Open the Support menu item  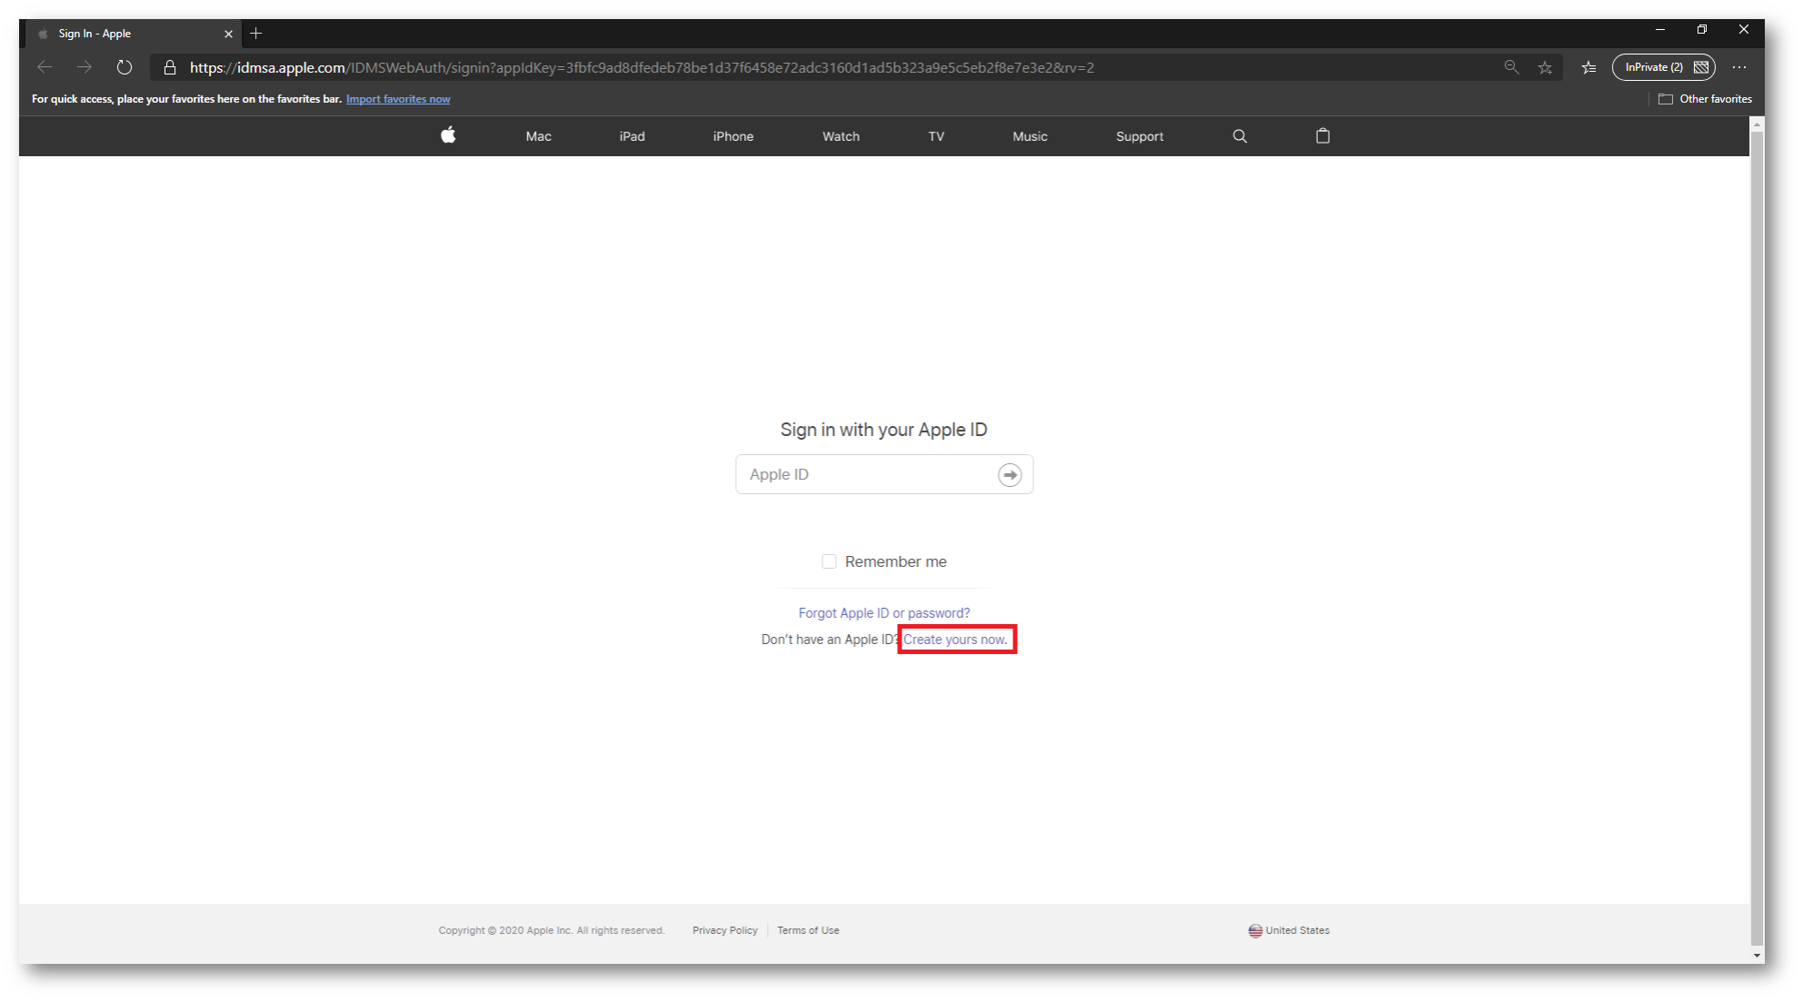pos(1140,136)
